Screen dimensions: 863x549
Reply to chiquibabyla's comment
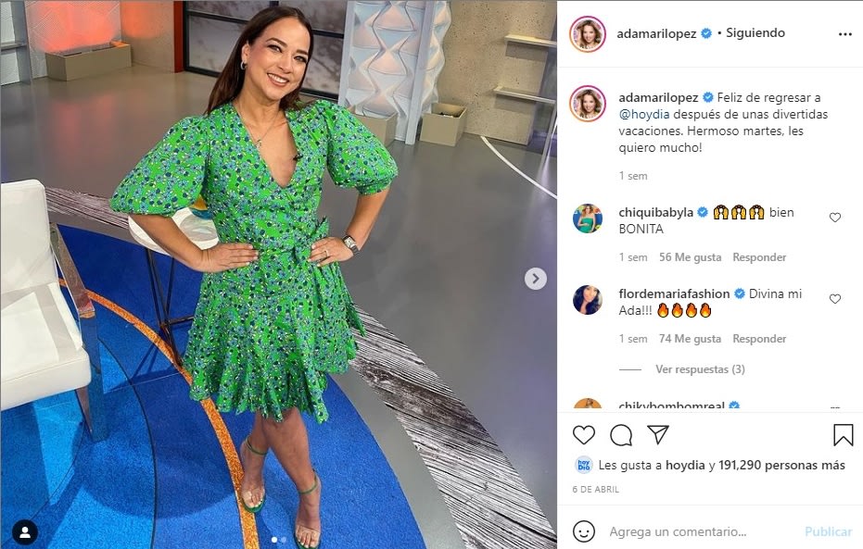759,257
